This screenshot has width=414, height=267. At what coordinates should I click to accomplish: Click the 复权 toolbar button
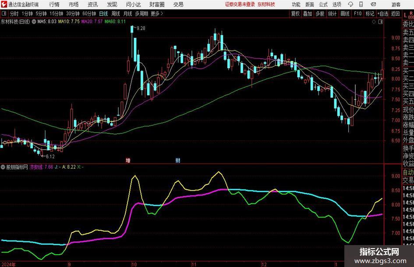tap(295, 14)
